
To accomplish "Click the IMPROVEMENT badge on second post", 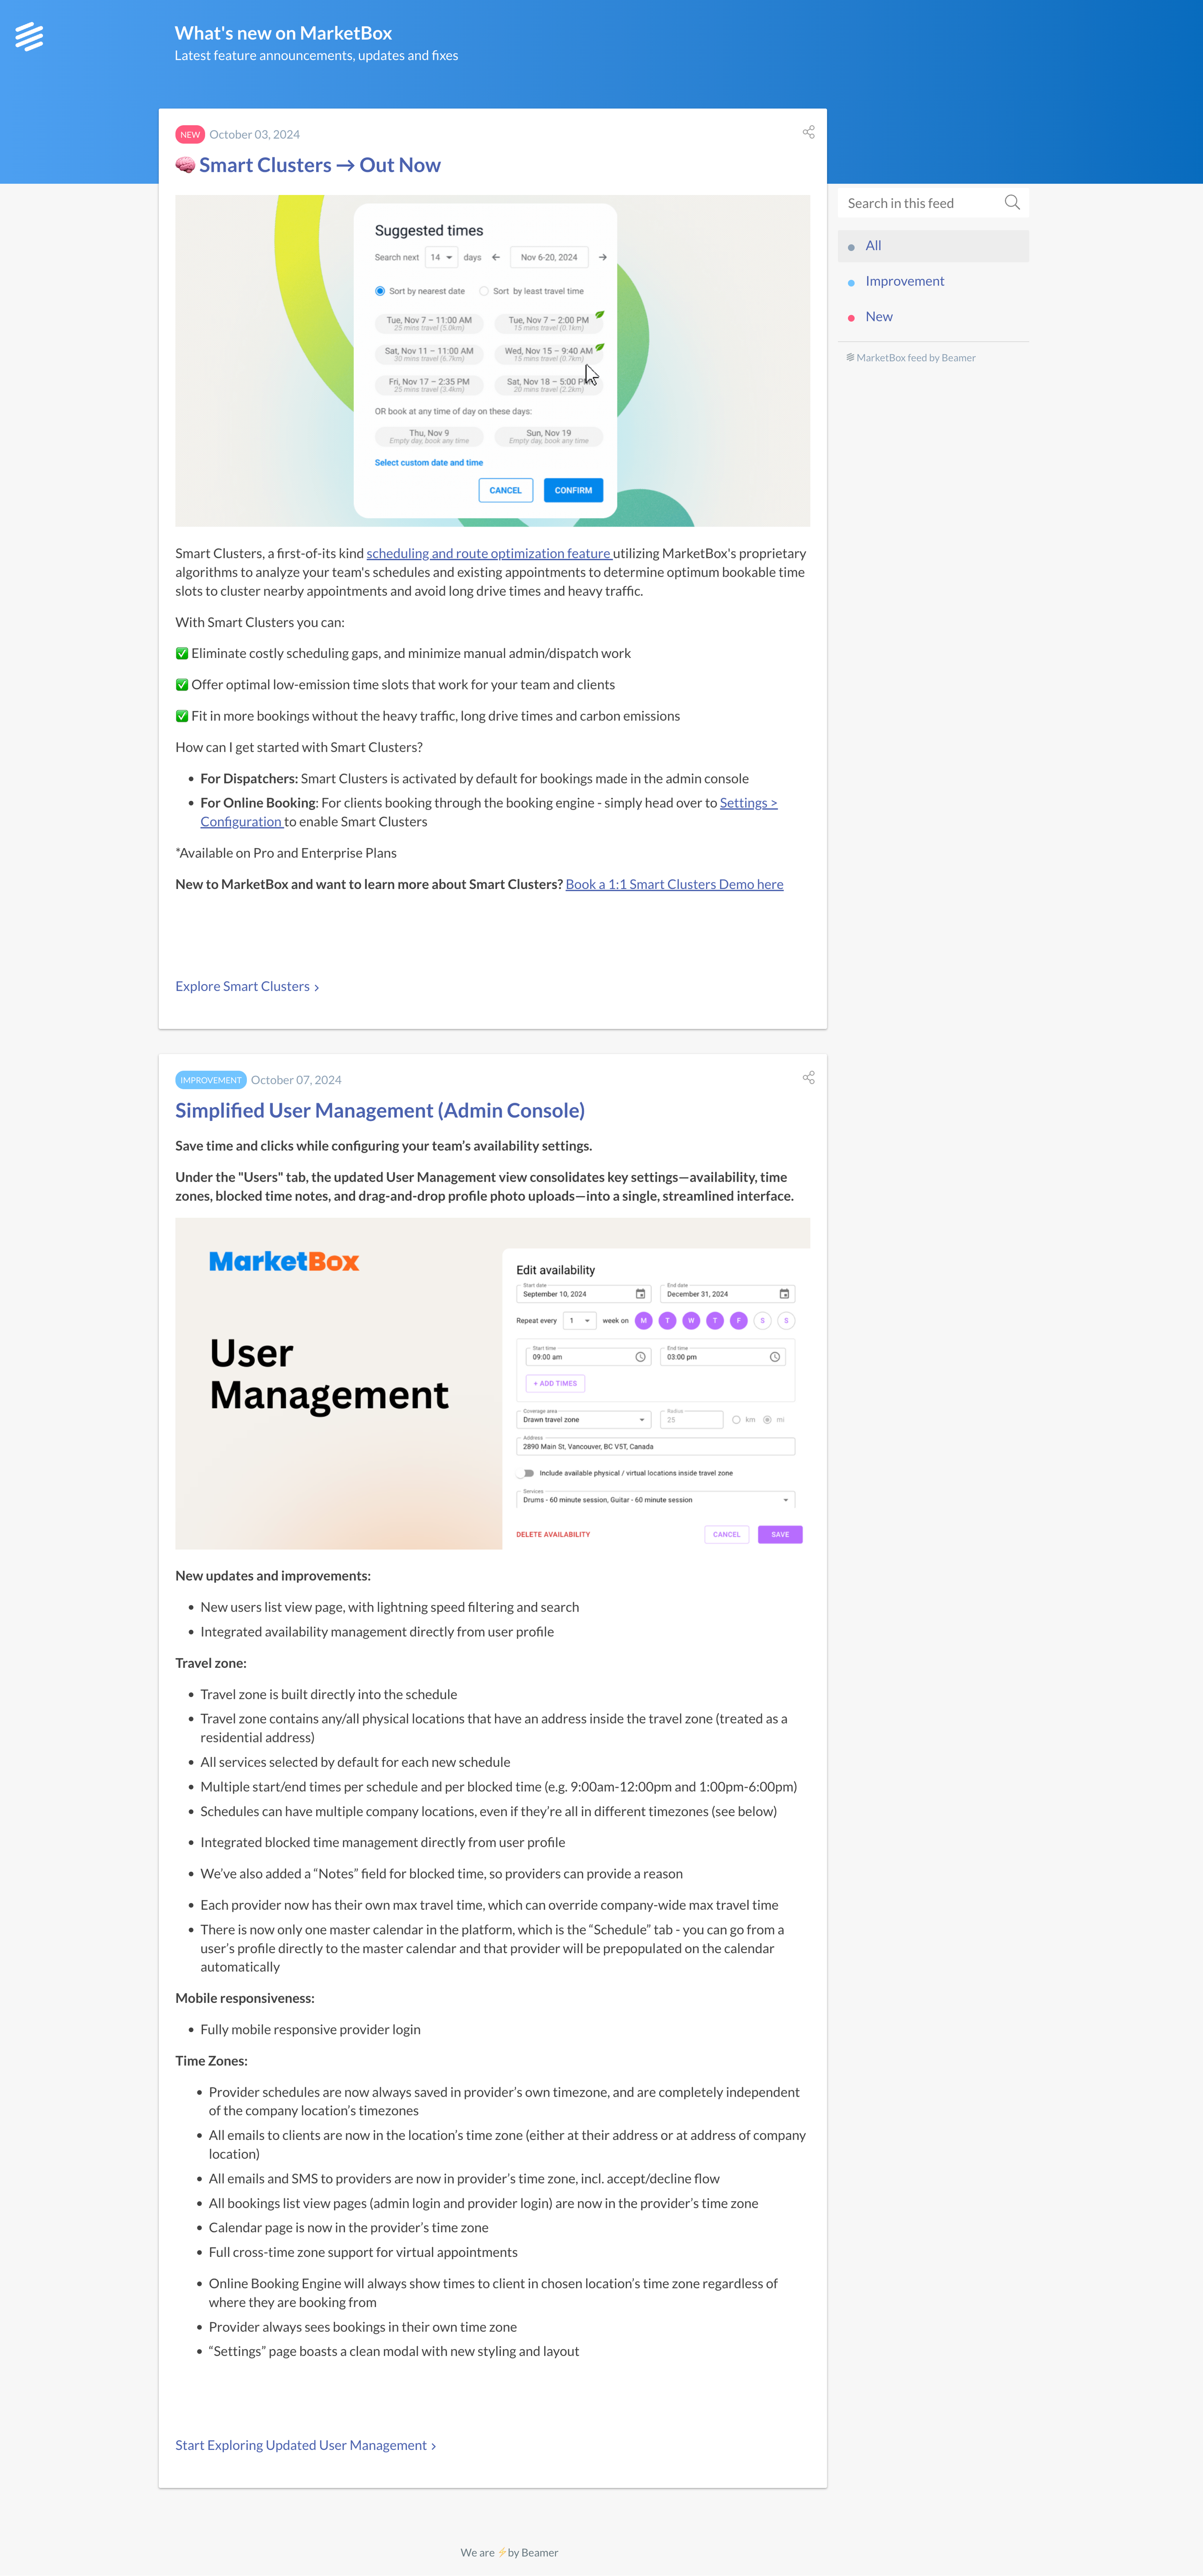I will coord(211,1080).
